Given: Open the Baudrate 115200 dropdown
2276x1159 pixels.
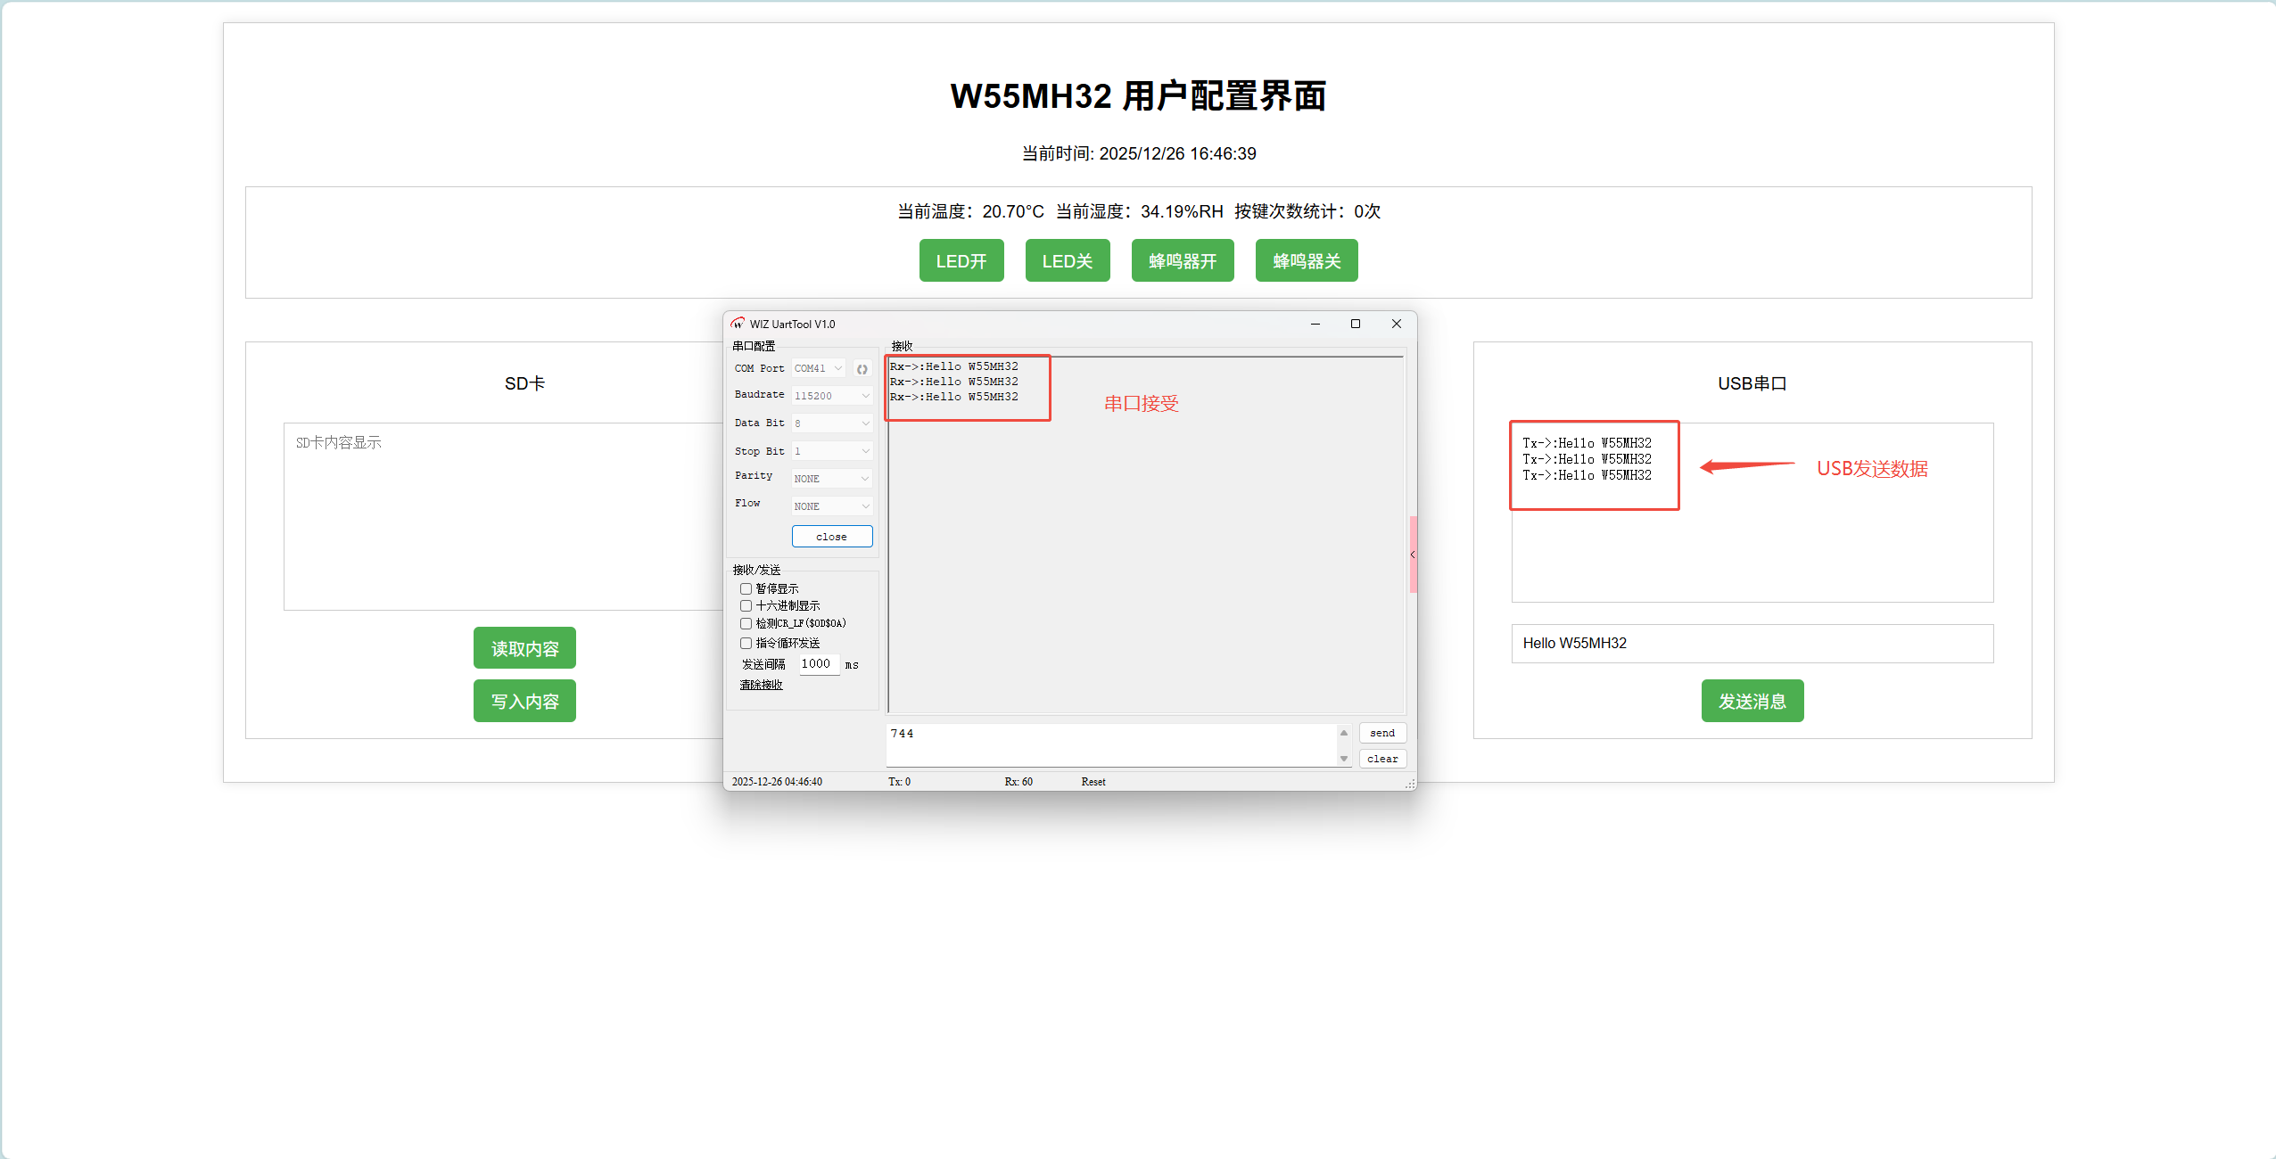Looking at the screenshot, I should [x=831, y=396].
